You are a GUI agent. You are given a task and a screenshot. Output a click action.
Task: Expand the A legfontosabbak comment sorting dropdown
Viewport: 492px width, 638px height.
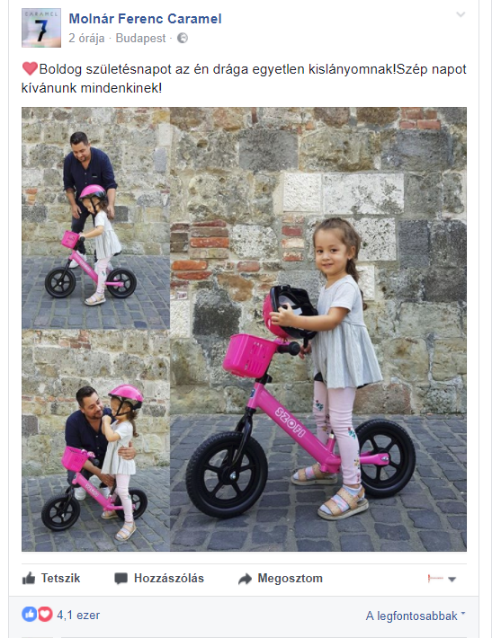(416, 616)
